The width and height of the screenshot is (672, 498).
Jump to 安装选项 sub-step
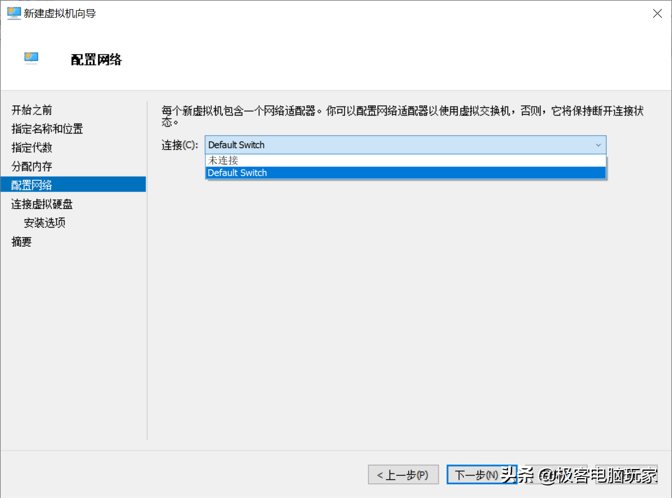(44, 223)
